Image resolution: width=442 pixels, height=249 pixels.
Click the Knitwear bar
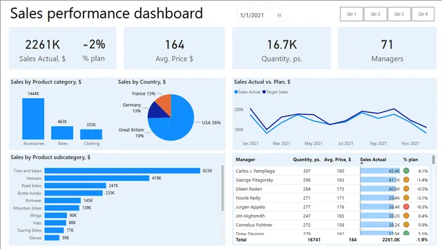coord(63,201)
